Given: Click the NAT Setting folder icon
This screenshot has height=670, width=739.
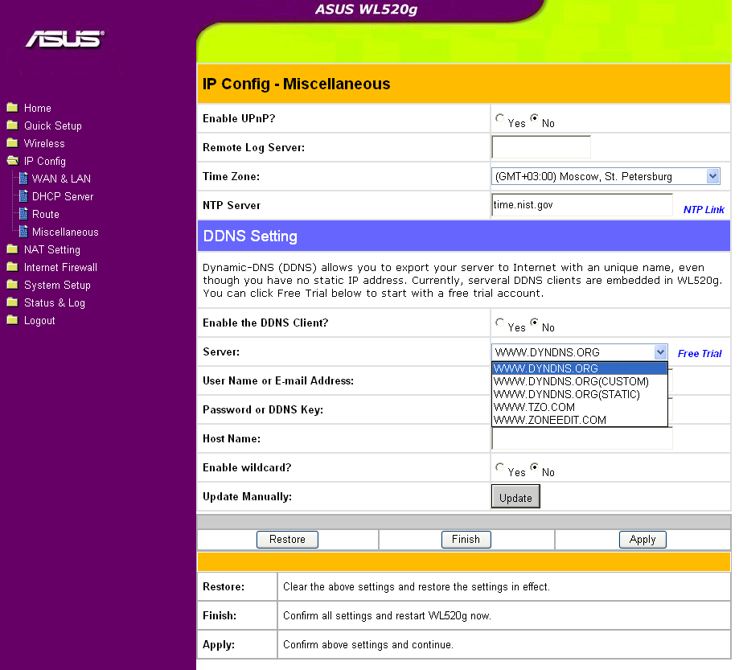Looking at the screenshot, I should tap(12, 249).
